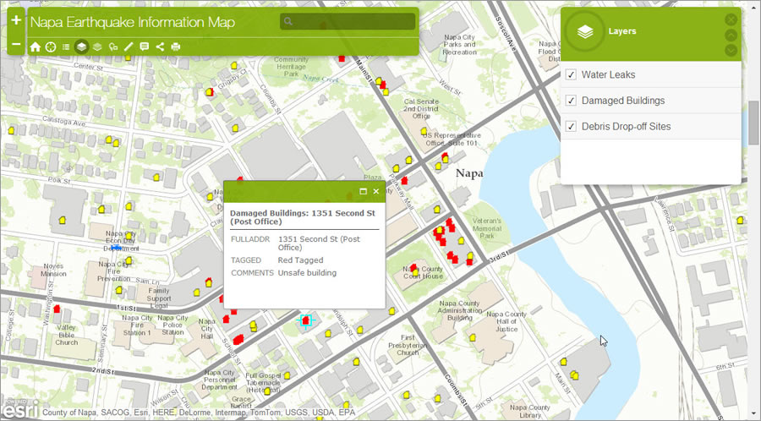The image size is (761, 421).
Task: Click red building marker near Valley Bible Church
Action: tap(57, 309)
